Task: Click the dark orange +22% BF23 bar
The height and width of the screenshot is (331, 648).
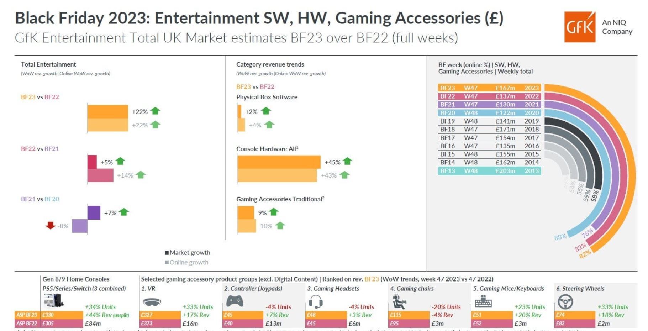Action: tap(108, 111)
